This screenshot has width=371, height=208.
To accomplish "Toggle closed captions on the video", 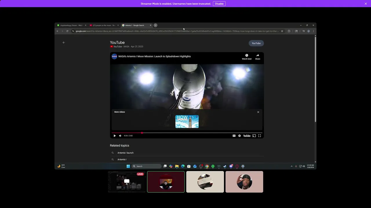I will click(x=234, y=136).
